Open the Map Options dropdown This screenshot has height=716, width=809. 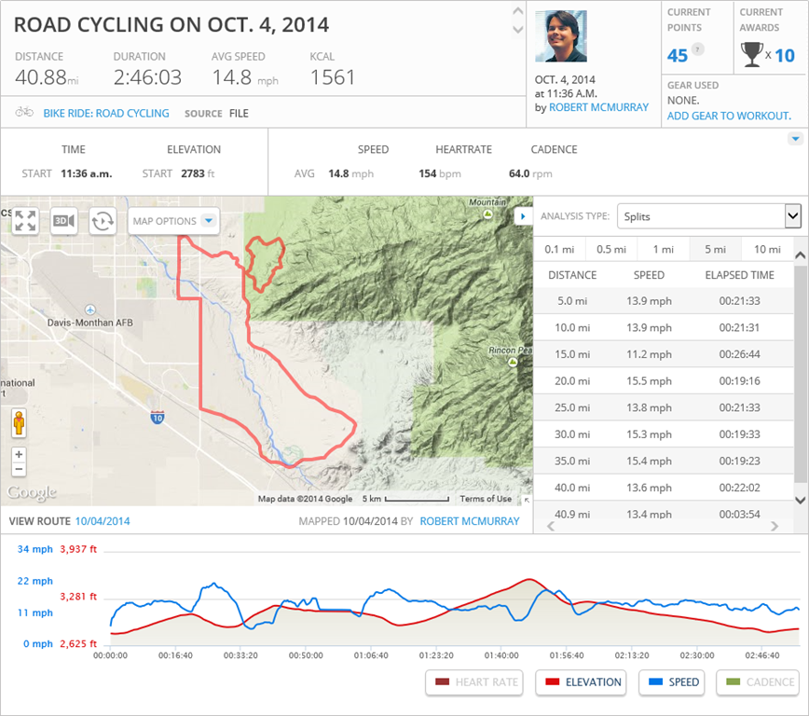174,221
